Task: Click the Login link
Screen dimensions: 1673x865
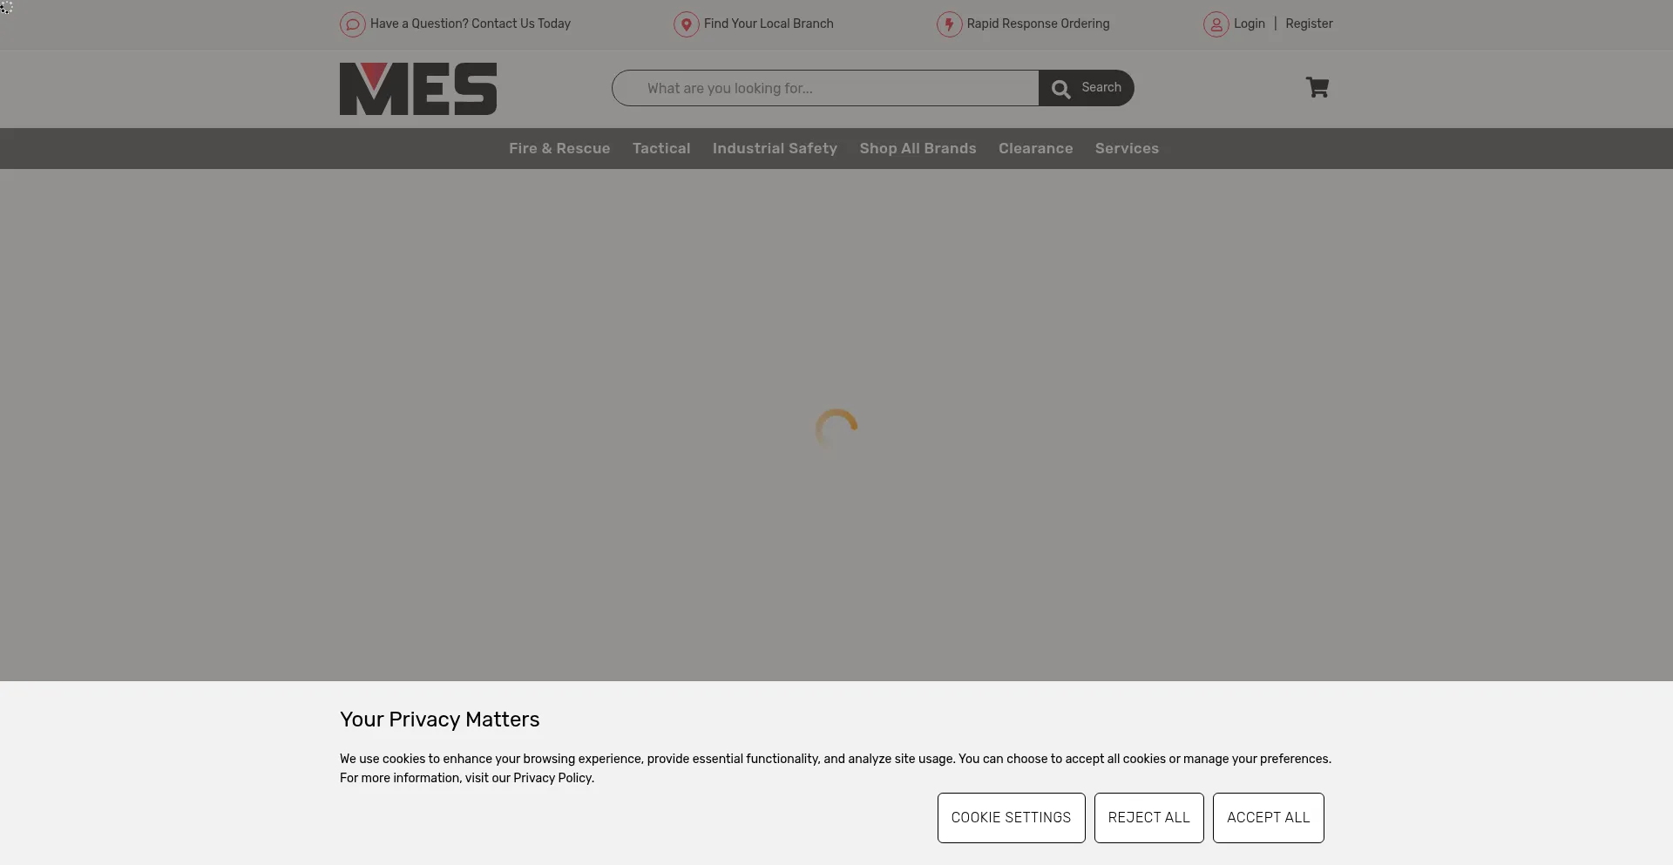Action: point(1249,24)
